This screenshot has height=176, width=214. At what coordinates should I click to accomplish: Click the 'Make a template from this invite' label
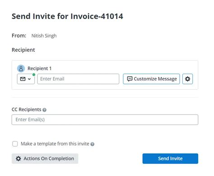coord(55,144)
